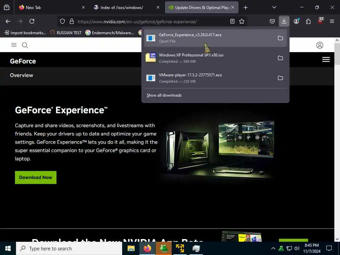Click the page vertical scrollbar thumb
Screen dimensions: 340x255
click(x=337, y=53)
